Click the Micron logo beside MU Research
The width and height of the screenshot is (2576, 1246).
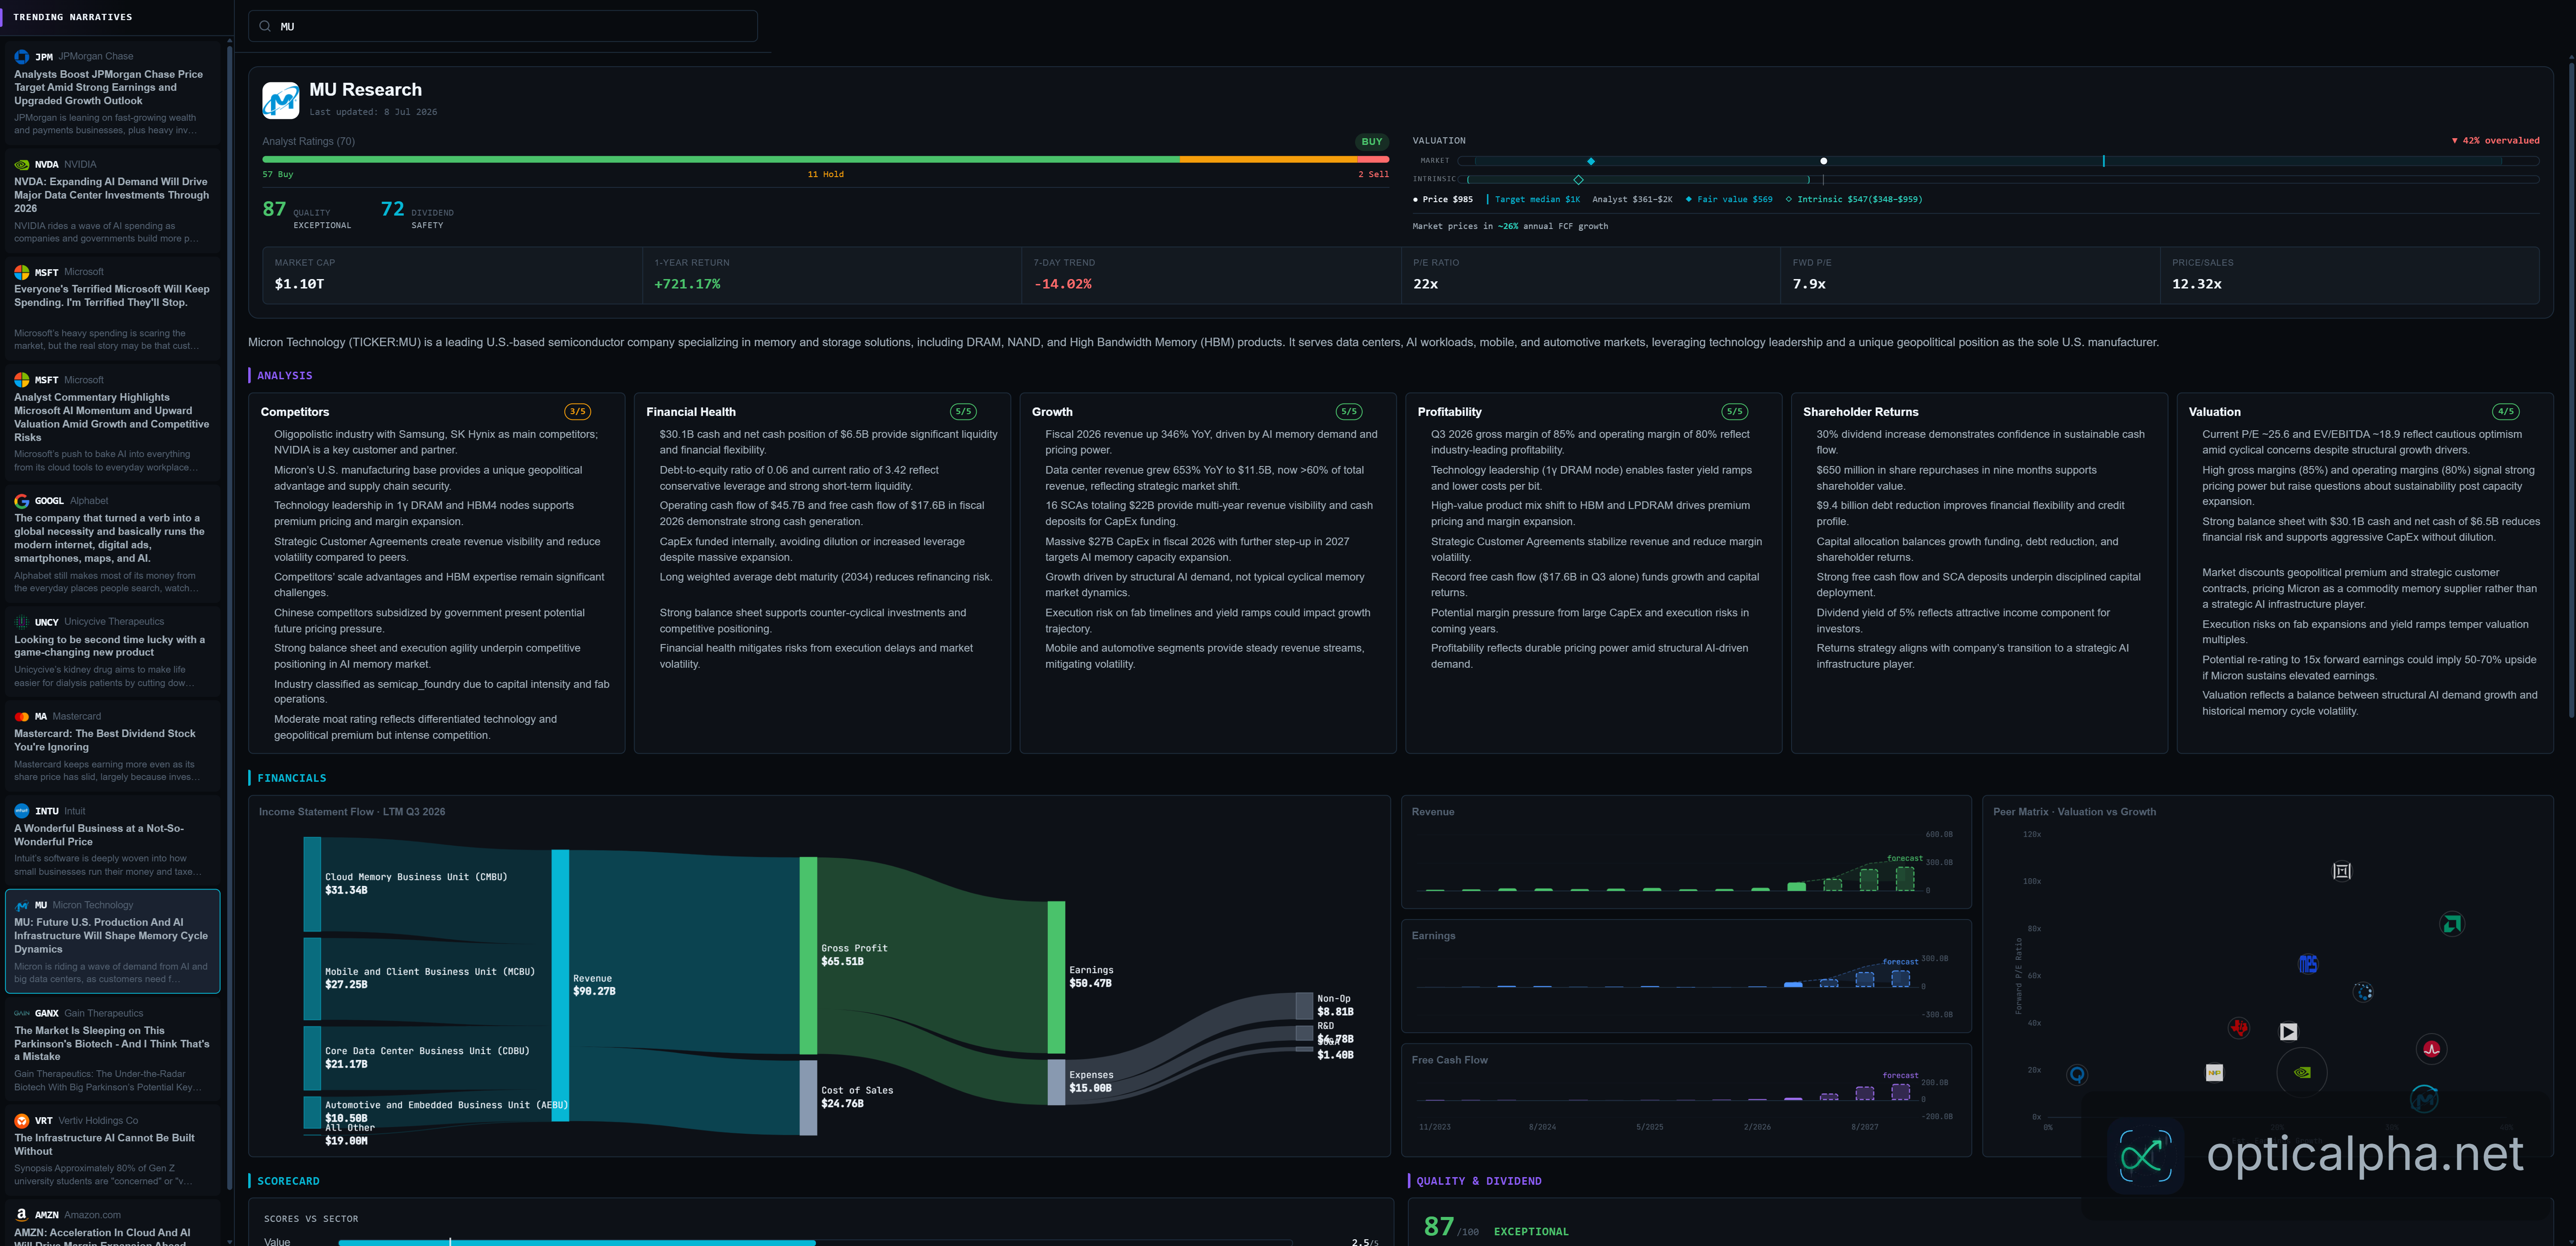tap(280, 100)
